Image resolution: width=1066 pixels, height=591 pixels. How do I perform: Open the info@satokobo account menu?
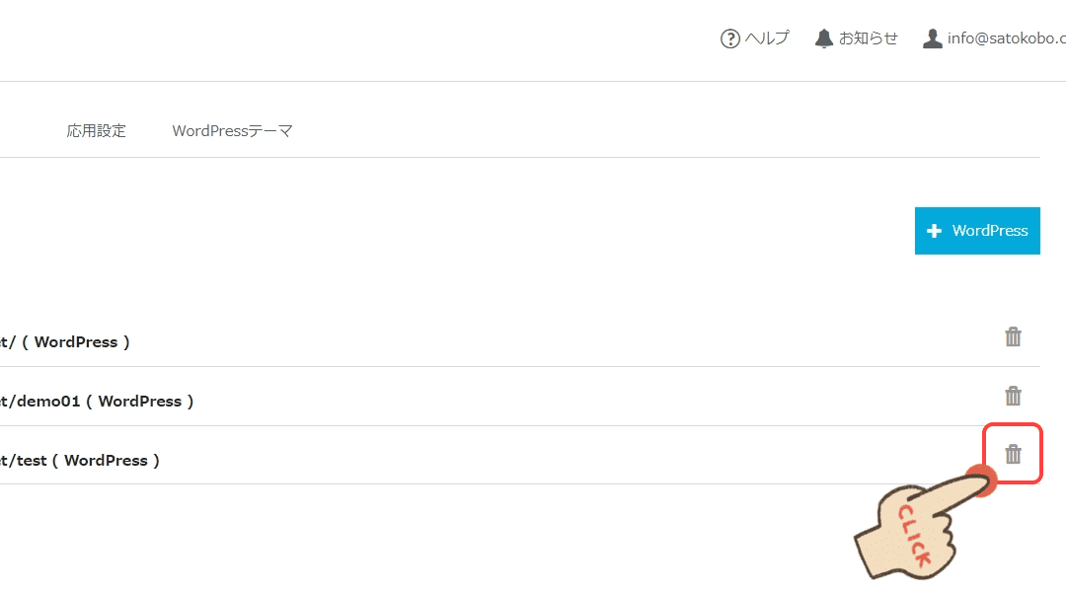(x=1006, y=38)
